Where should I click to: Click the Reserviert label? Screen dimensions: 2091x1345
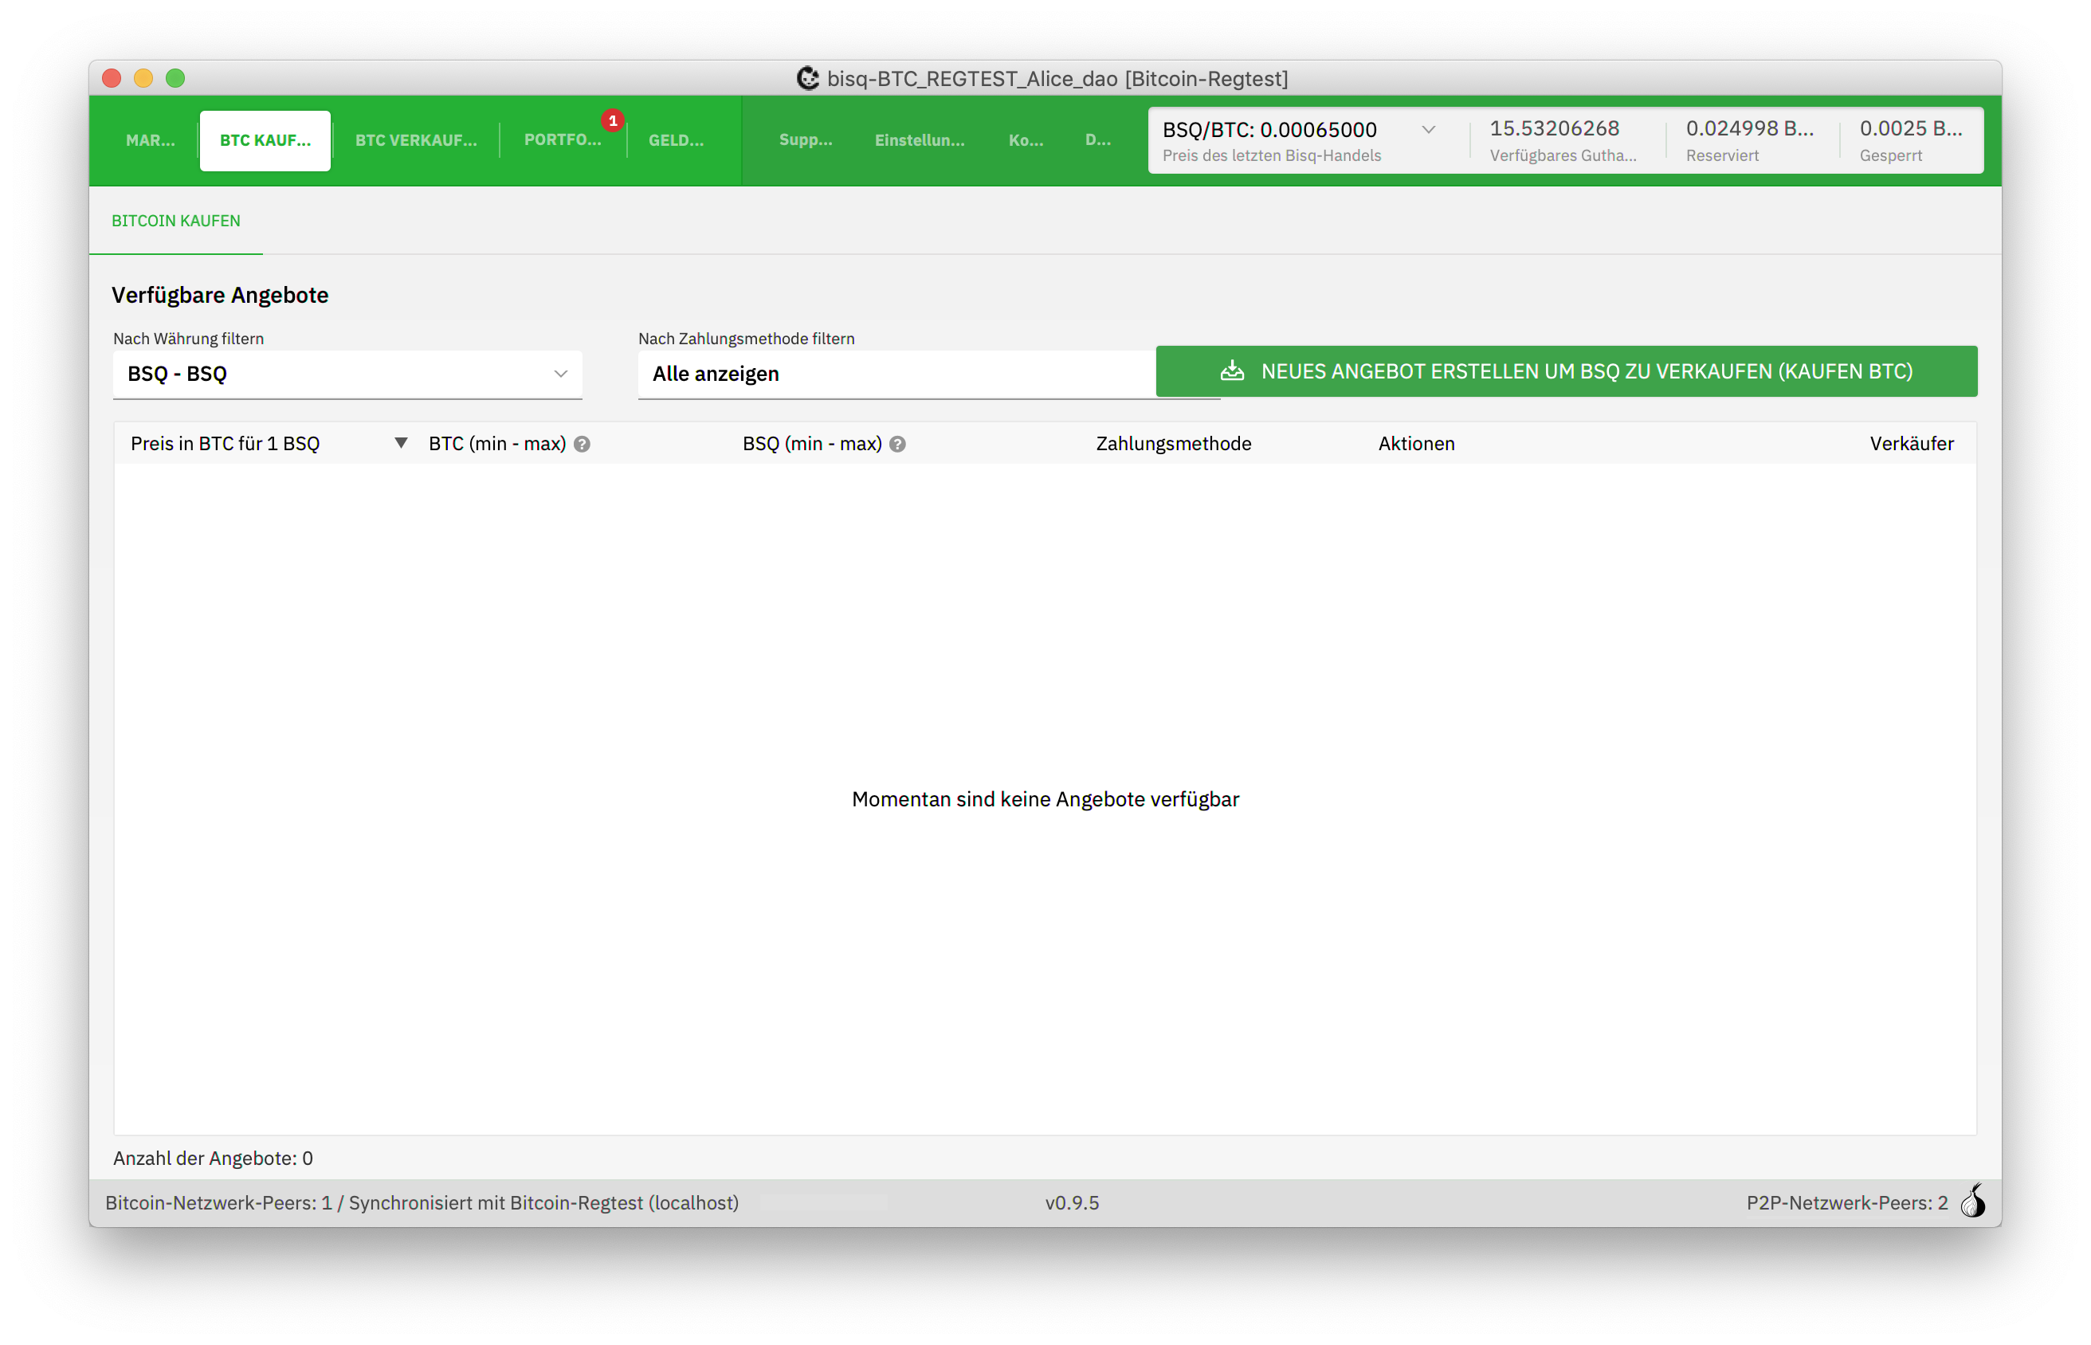click(x=1721, y=155)
